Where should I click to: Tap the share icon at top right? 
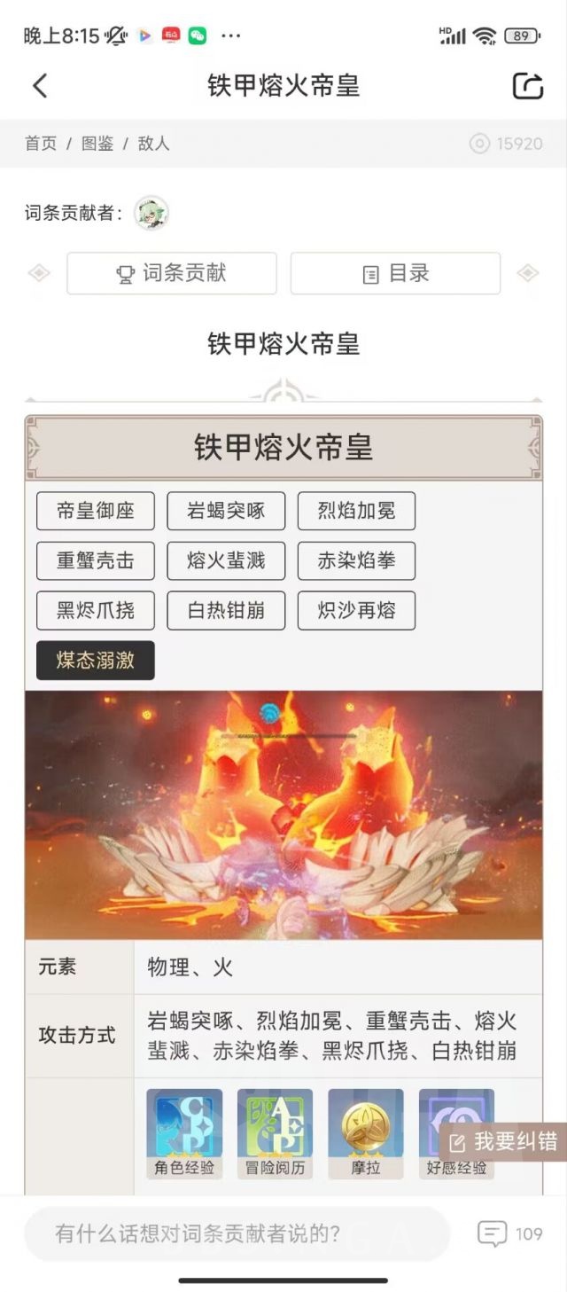click(x=528, y=86)
